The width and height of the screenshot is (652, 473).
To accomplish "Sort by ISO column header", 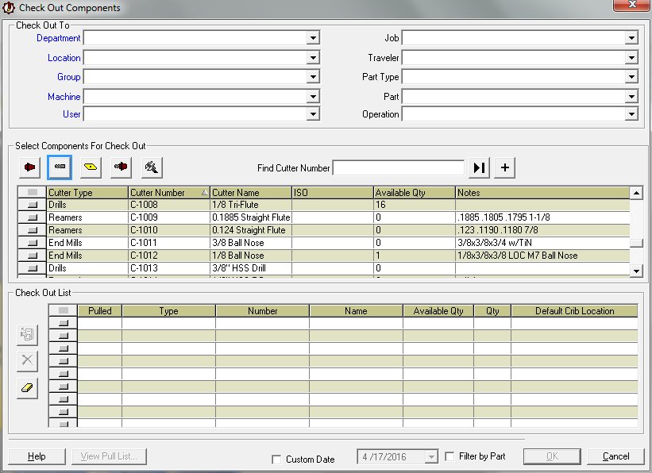I will click(332, 192).
